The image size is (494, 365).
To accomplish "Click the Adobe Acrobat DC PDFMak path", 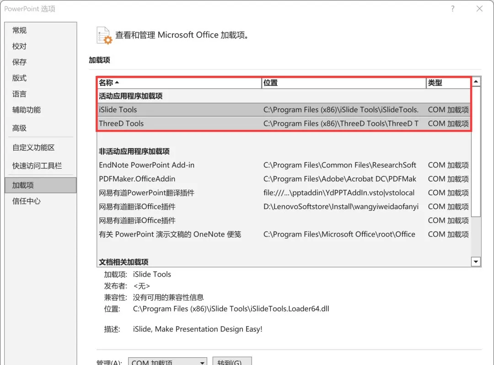I will click(339, 179).
